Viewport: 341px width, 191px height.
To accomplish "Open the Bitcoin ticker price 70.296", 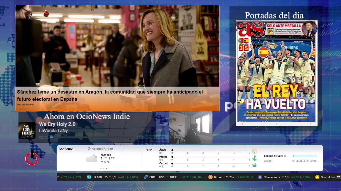I will click(x=229, y=177).
